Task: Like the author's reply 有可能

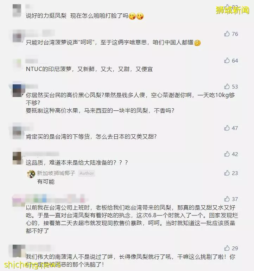Action: 227,173
